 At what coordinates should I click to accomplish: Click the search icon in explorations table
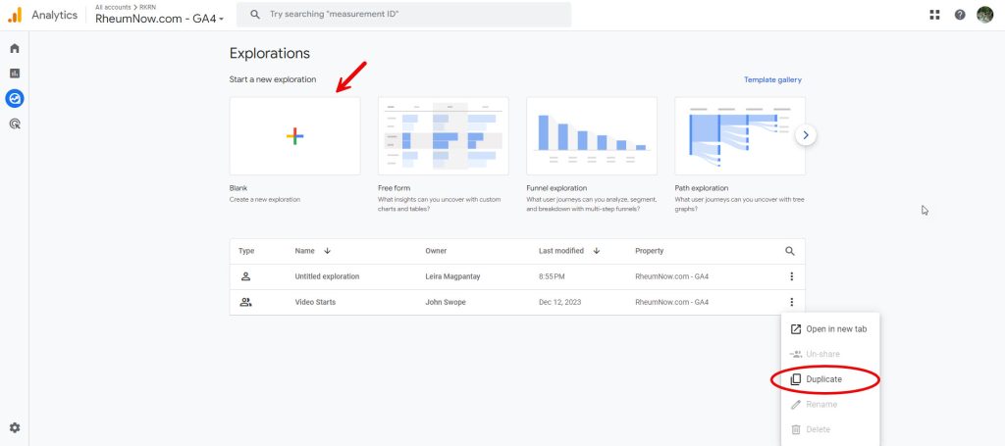point(790,251)
